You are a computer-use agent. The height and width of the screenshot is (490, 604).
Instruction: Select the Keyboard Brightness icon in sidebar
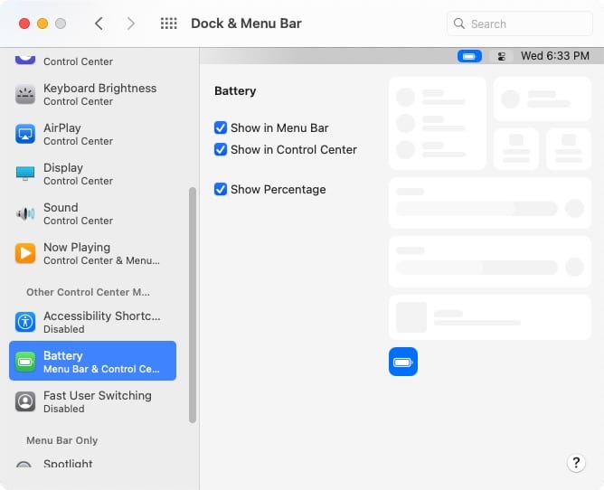click(x=25, y=94)
